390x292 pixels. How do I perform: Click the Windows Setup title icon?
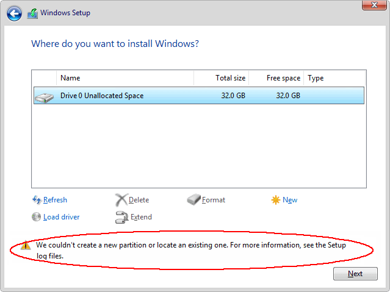coord(32,13)
